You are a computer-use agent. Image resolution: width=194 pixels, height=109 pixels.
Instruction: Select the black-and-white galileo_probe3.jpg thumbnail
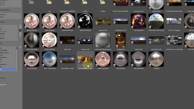click(x=85, y=21)
